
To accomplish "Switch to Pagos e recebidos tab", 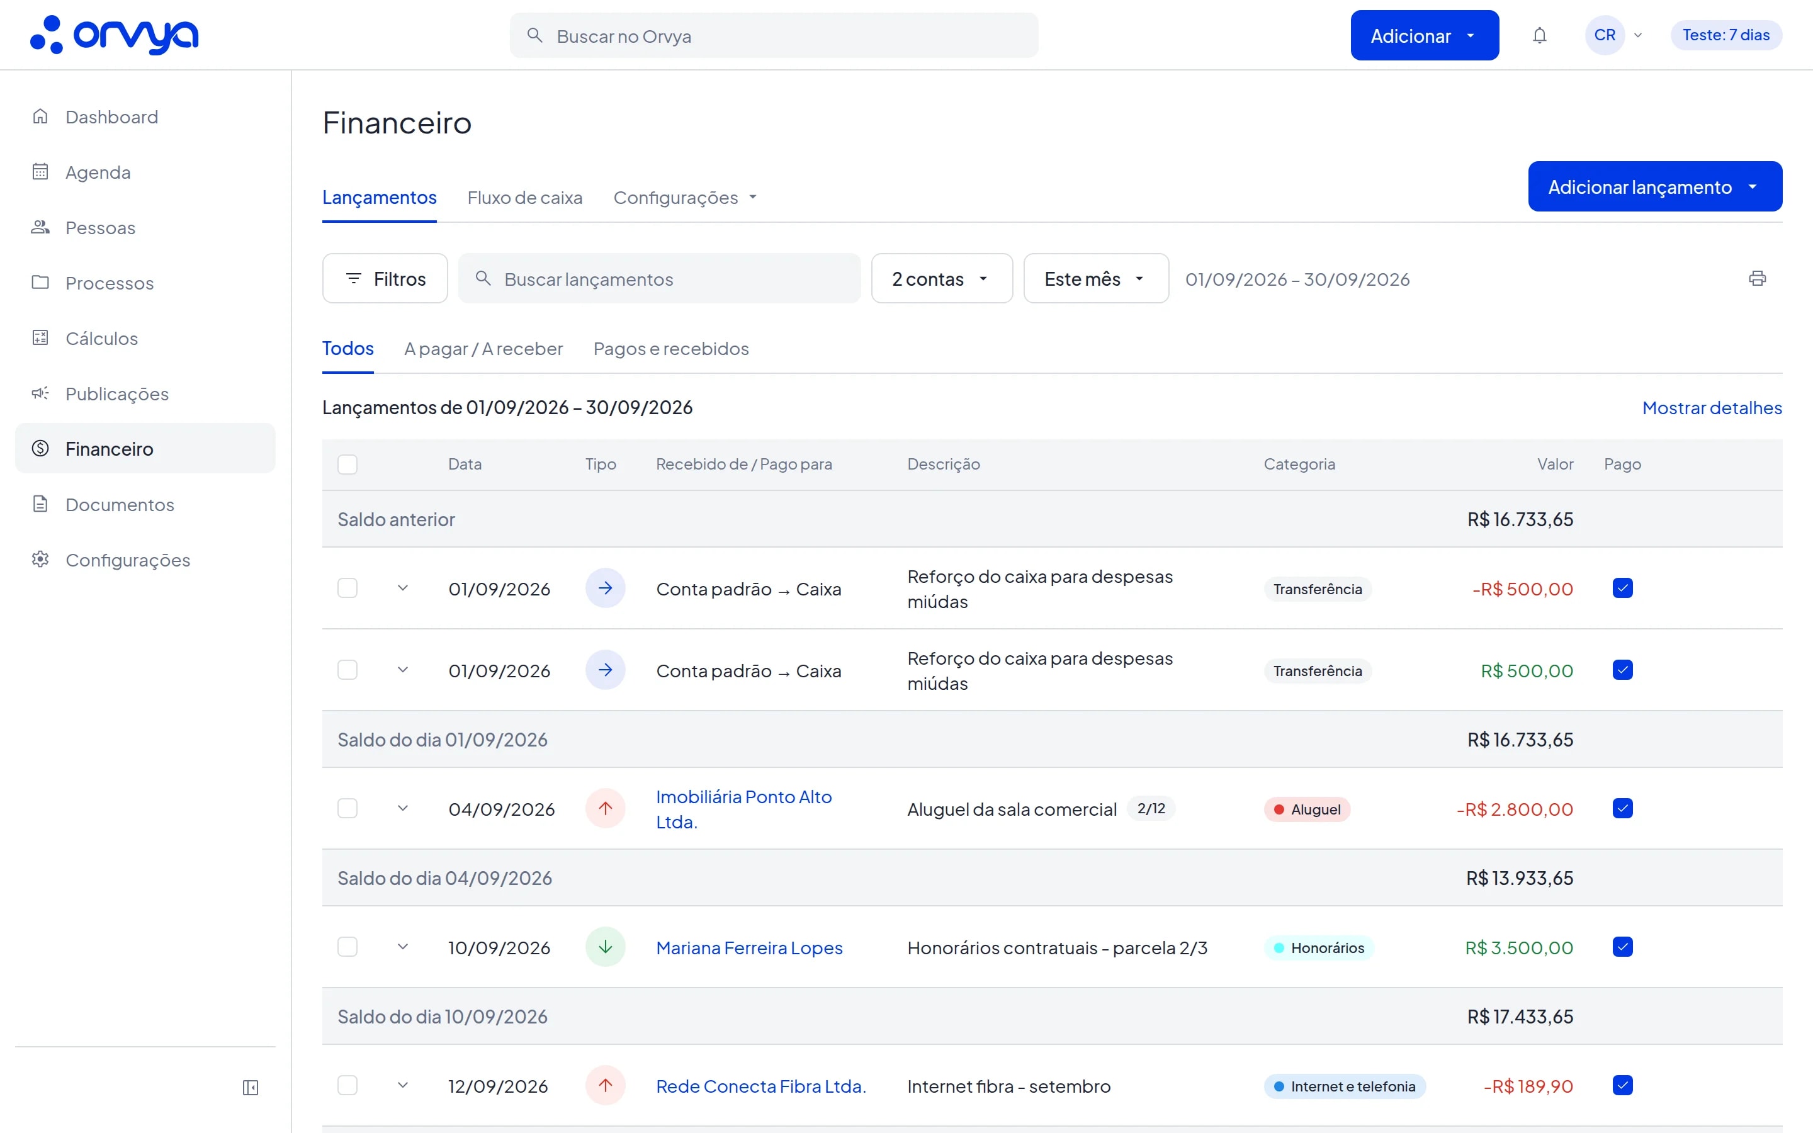I will (670, 349).
